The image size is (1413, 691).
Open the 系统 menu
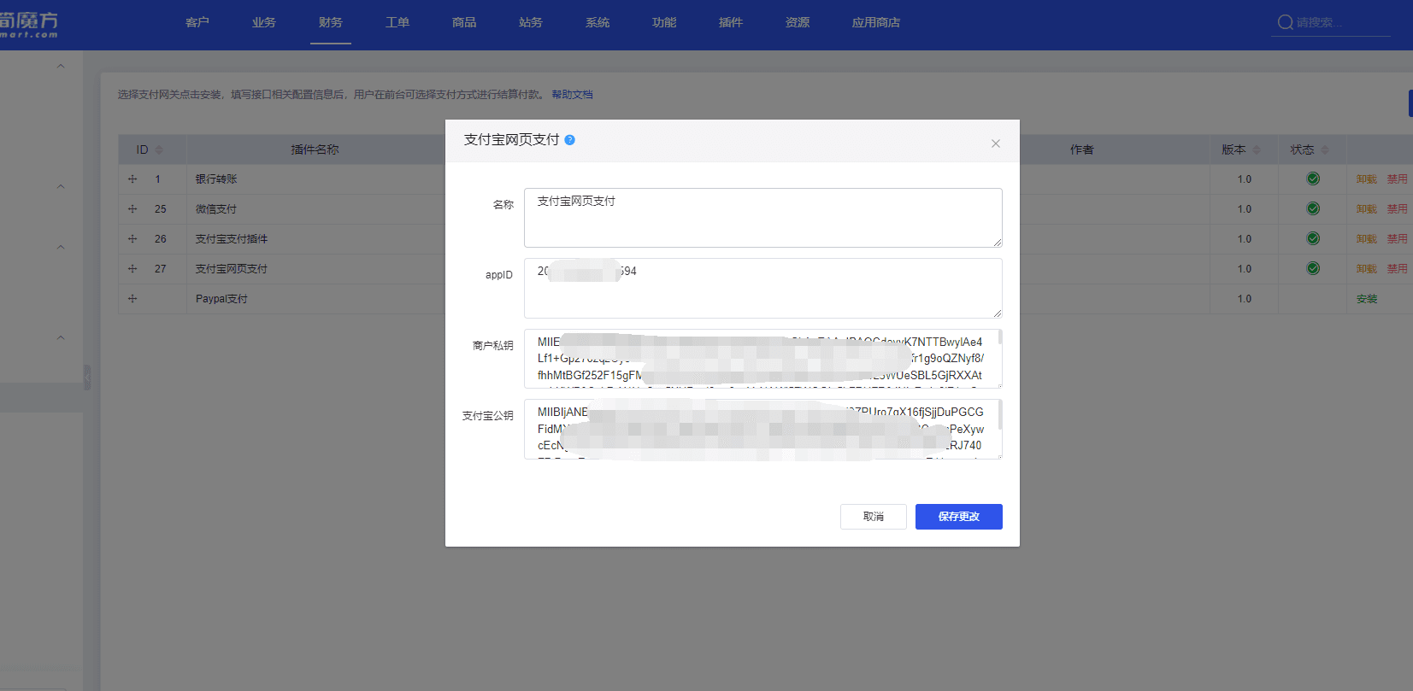coord(598,23)
